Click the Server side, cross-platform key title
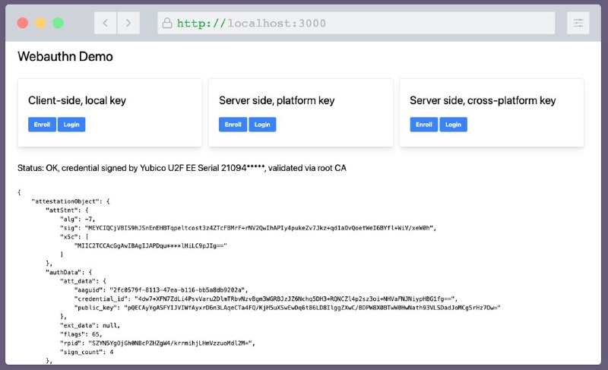The width and height of the screenshot is (608, 370). click(x=483, y=101)
